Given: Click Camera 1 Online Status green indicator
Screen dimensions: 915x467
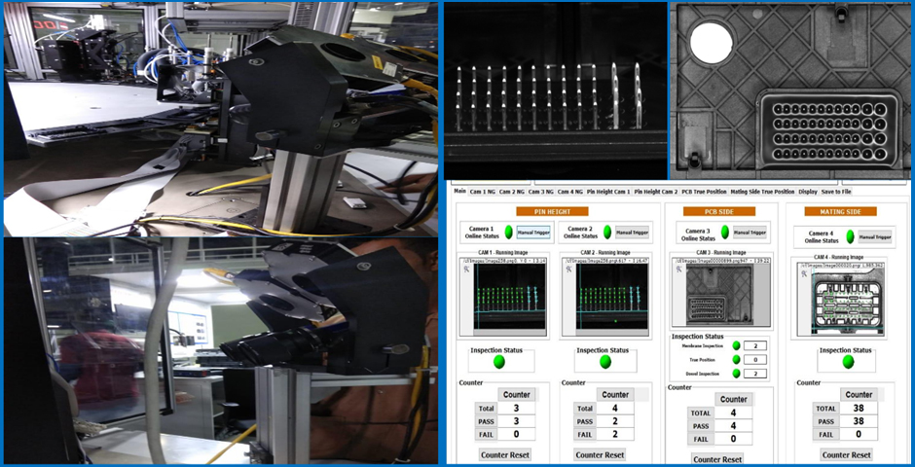Looking at the screenshot, I should 509,233.
